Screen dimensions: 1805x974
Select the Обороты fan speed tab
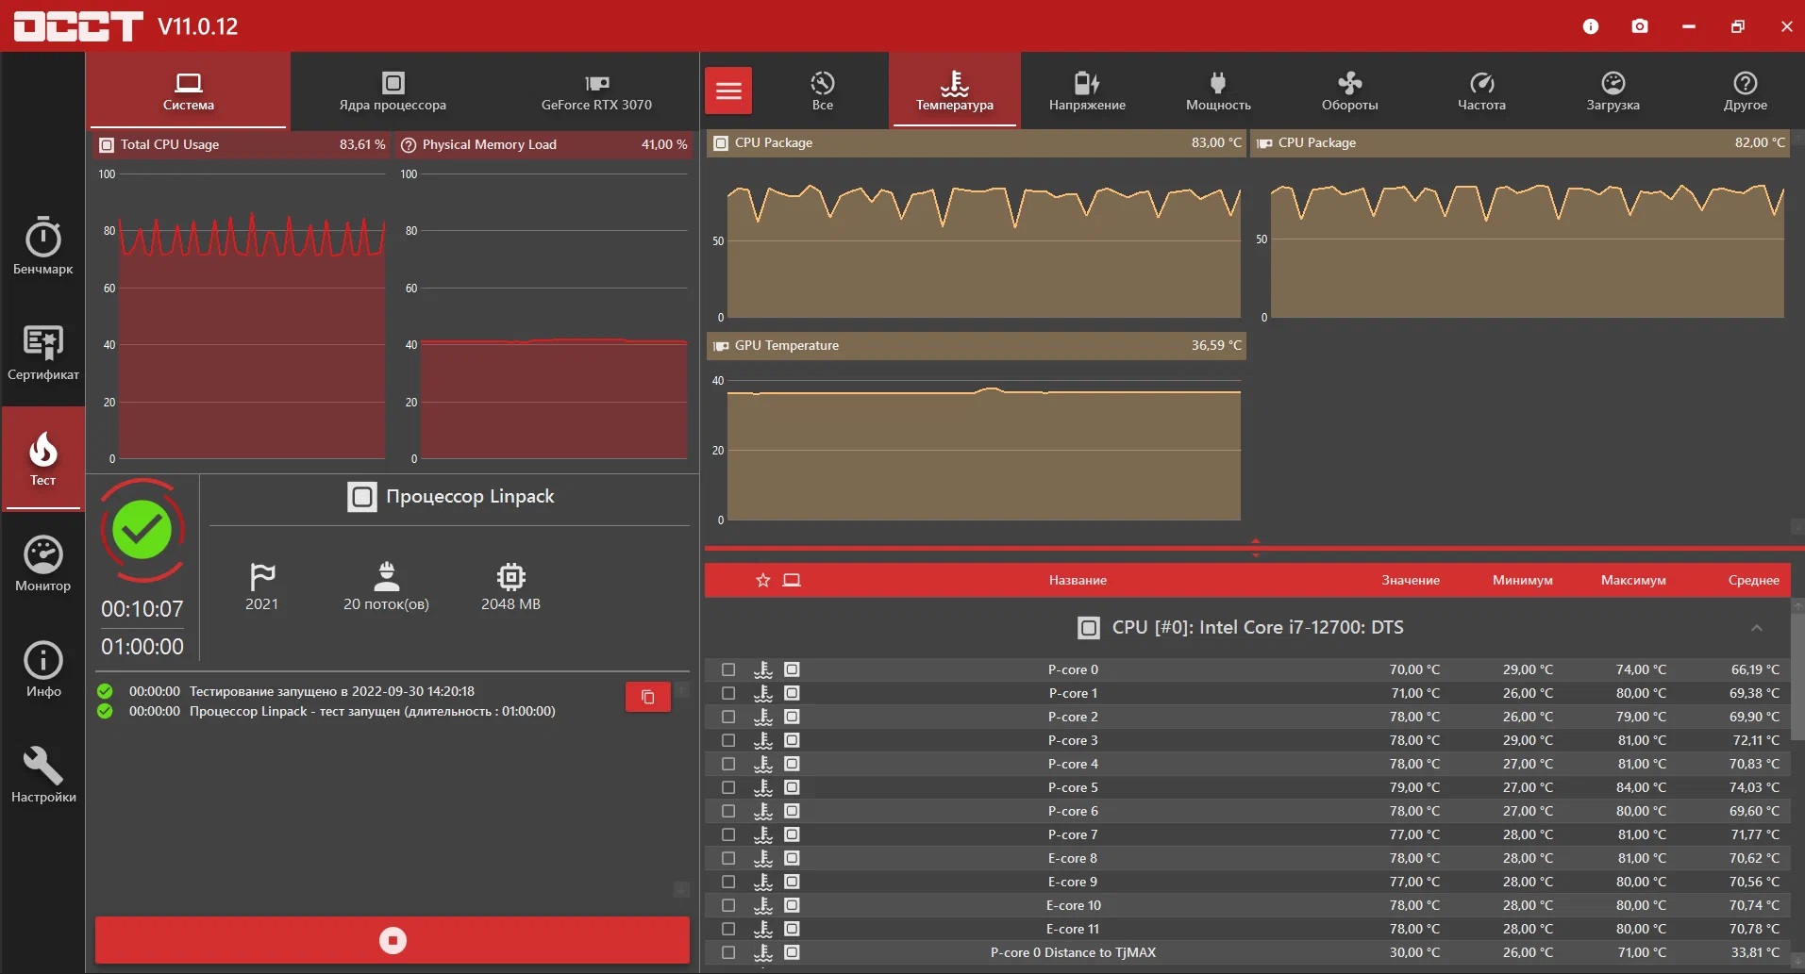[1349, 91]
